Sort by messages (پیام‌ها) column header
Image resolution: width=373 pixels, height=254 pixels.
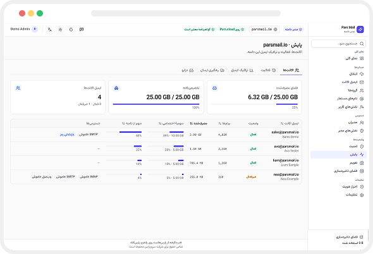pyautogui.click(x=224, y=123)
